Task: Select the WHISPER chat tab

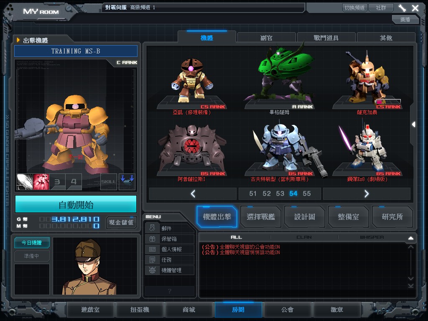Action: coord(372,237)
